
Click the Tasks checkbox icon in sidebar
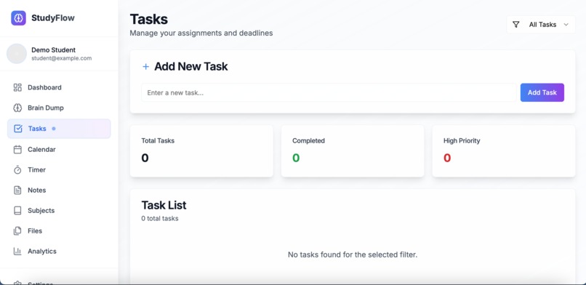tap(18, 129)
